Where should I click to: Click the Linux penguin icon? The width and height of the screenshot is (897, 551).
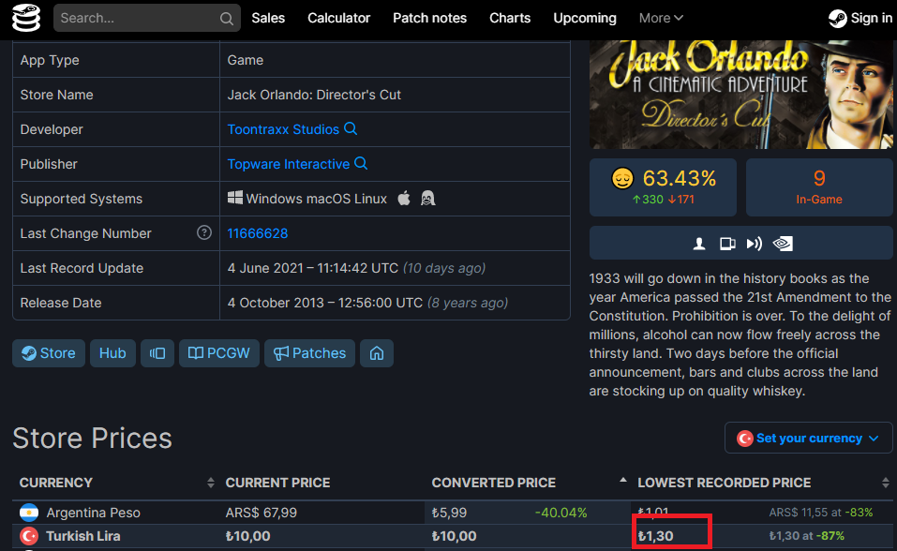click(x=428, y=199)
